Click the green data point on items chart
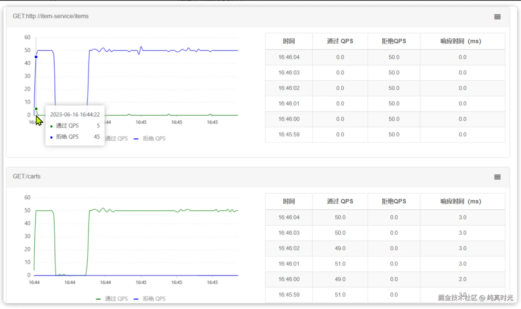The image size is (521, 309). coord(36,109)
